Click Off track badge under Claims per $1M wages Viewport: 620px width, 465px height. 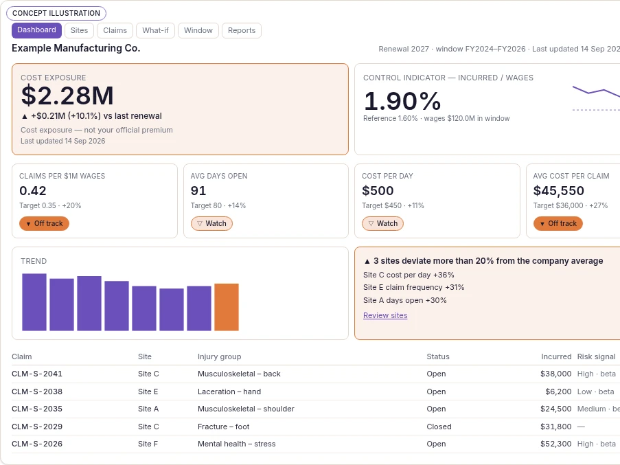(x=44, y=223)
